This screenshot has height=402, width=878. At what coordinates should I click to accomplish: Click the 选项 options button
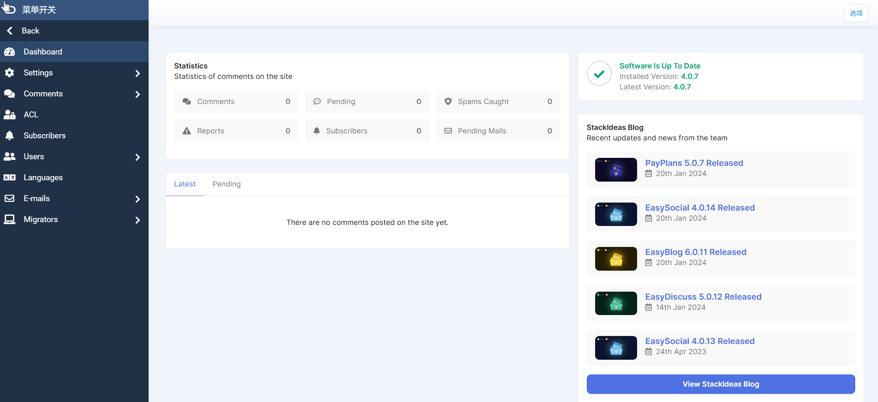(856, 13)
